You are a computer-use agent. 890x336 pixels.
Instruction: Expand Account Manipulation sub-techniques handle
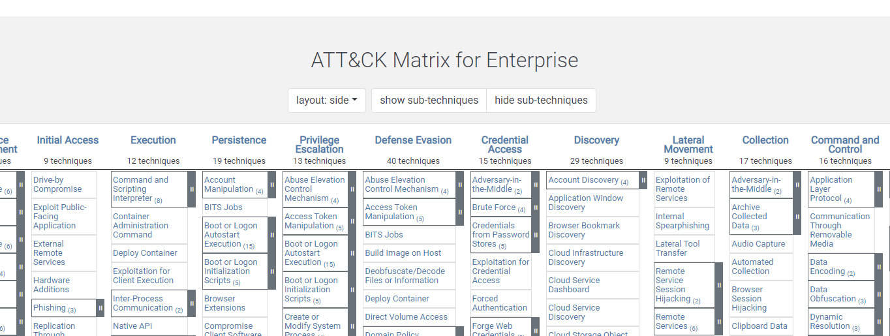[271, 185]
